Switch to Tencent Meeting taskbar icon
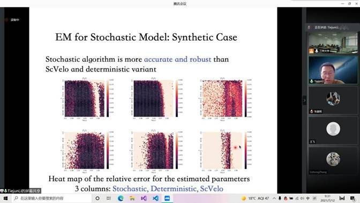The height and width of the screenshot is (203, 360). pos(167,198)
